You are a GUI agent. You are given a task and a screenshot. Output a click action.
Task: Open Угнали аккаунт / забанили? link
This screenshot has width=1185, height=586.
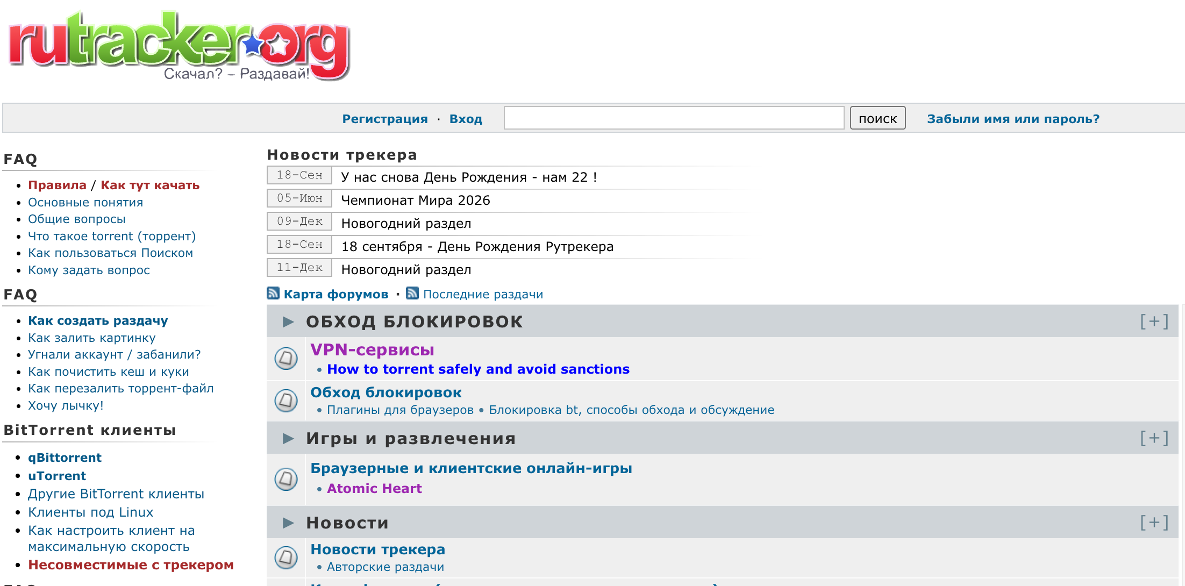[x=114, y=354]
